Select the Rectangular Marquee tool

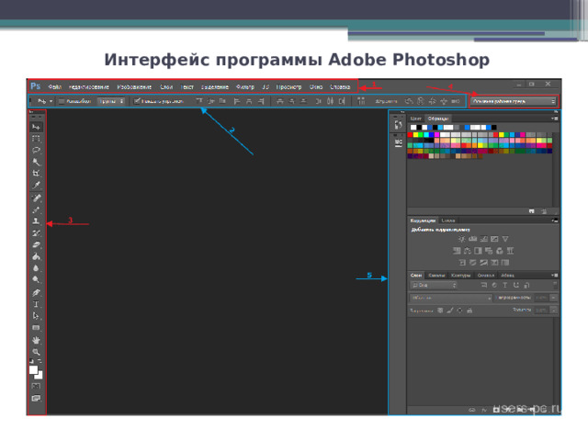click(x=36, y=139)
